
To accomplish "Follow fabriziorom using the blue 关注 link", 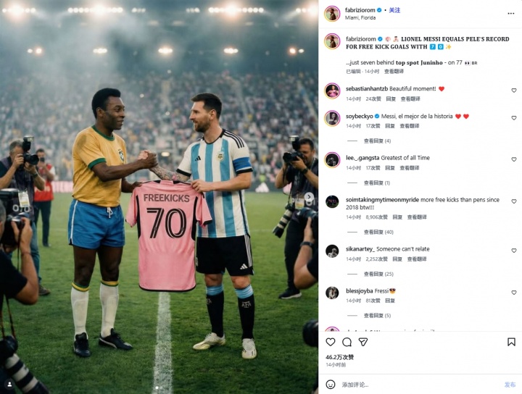I will coord(394,10).
